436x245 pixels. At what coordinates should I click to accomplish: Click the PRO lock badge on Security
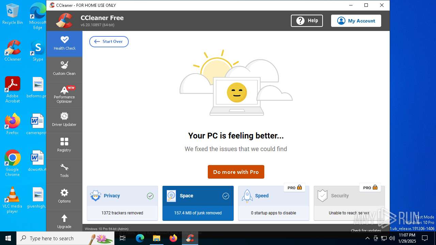(370, 187)
